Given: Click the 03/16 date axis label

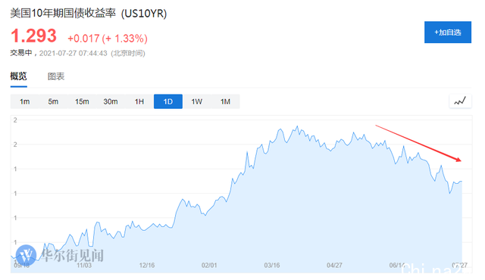Looking at the screenshot, I should coord(272,265).
